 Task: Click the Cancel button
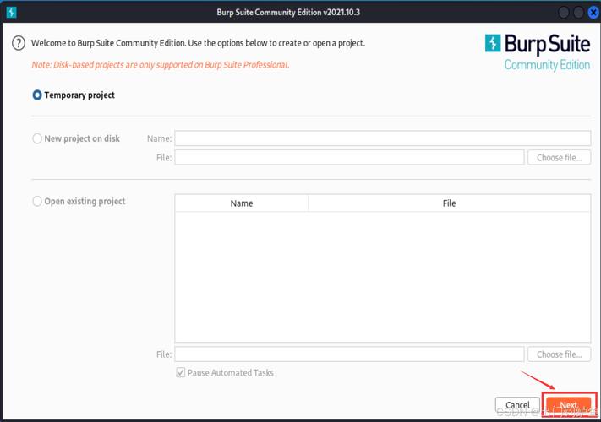point(517,405)
